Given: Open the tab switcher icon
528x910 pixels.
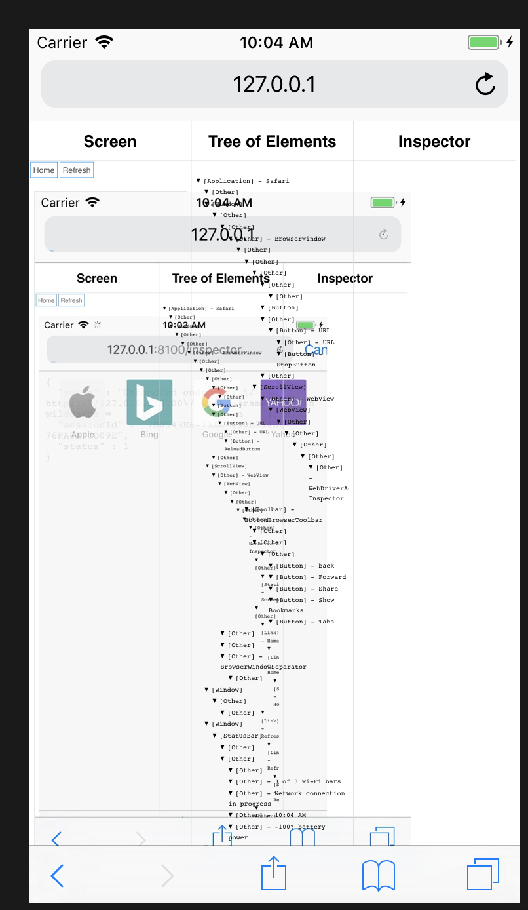Looking at the screenshot, I should [x=483, y=873].
